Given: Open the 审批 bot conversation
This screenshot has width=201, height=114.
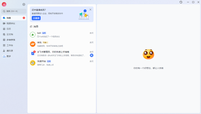Looking at the screenshot, I should coord(62,44).
